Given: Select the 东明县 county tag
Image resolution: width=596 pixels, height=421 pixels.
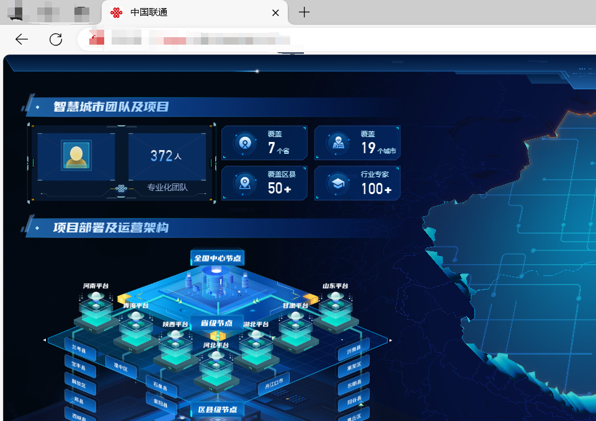Looking at the screenshot, I should coord(354,384).
